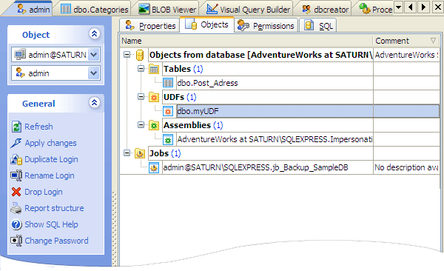Open the BLOB Viewer window tab
444x271 pixels.
[167, 9]
